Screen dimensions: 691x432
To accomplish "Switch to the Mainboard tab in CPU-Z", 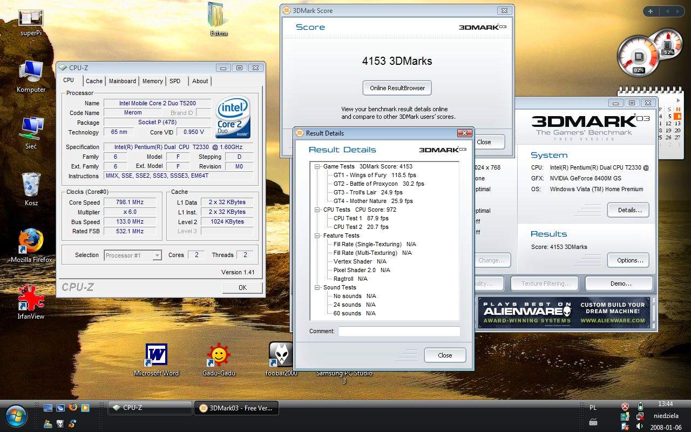I will tap(123, 81).
